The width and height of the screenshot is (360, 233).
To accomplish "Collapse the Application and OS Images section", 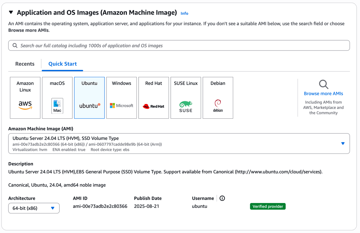I will (11, 13).
